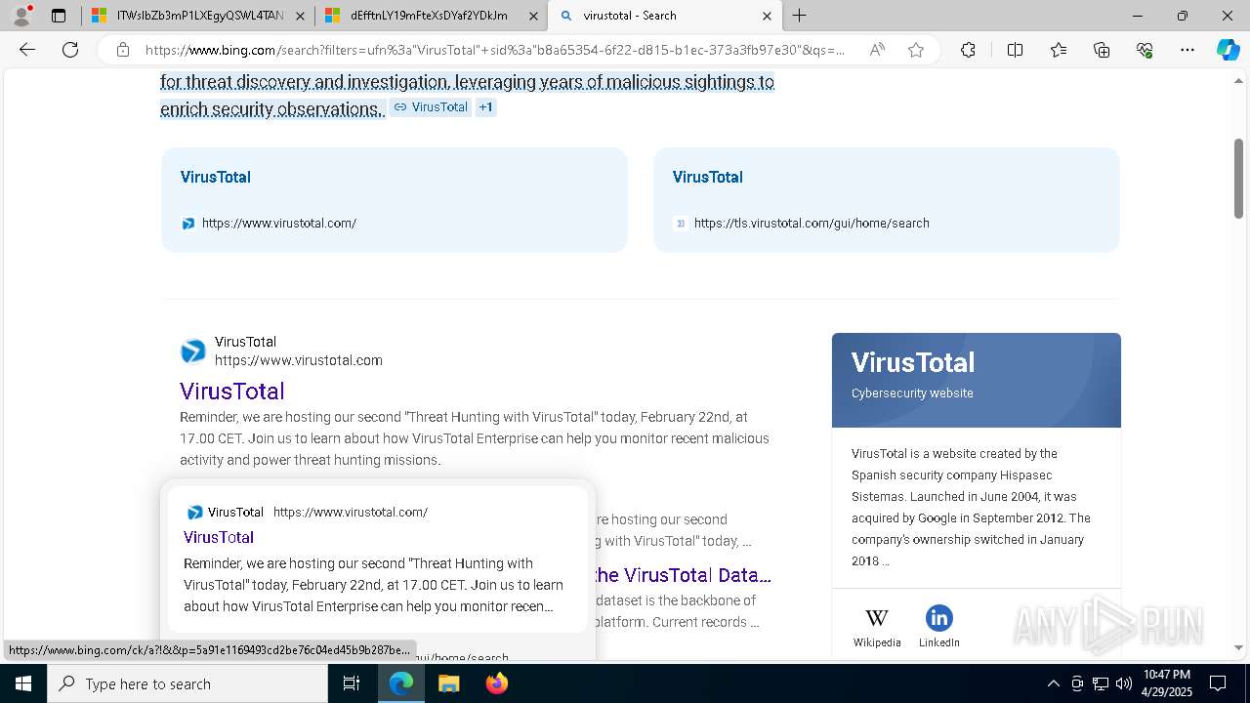
Task: Open Copilot sidebar icon
Action: point(1228,50)
